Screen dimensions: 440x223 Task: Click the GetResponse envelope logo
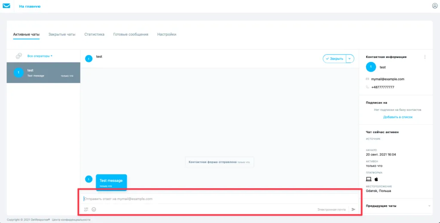[x=6, y=6]
